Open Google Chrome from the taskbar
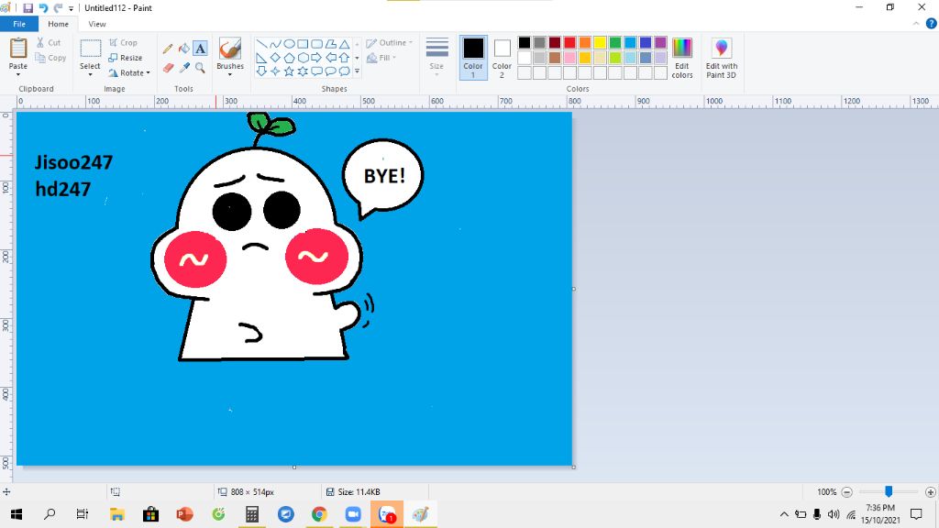 (x=319, y=514)
